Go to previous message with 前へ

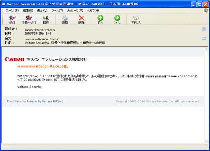point(100,19)
